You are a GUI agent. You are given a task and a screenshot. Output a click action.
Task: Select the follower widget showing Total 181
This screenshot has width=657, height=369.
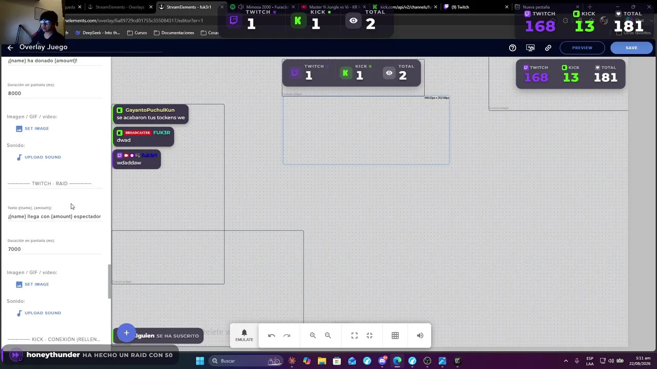pos(571,74)
